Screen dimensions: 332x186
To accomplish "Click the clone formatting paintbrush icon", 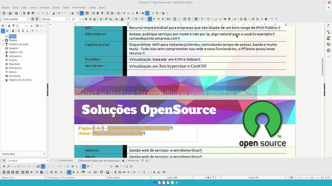I will click(x=54, y=13).
